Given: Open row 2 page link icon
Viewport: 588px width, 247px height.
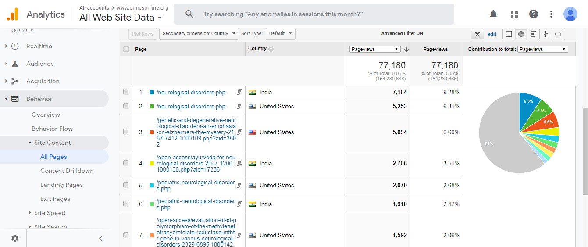Looking at the screenshot, I should pyautogui.click(x=239, y=106).
